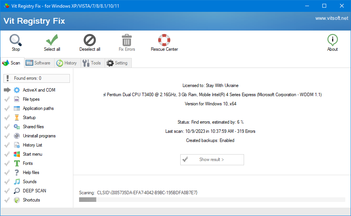The height and width of the screenshot is (216, 351).
Task: Close the Vit Registry Fix window
Action: pos(341,6)
